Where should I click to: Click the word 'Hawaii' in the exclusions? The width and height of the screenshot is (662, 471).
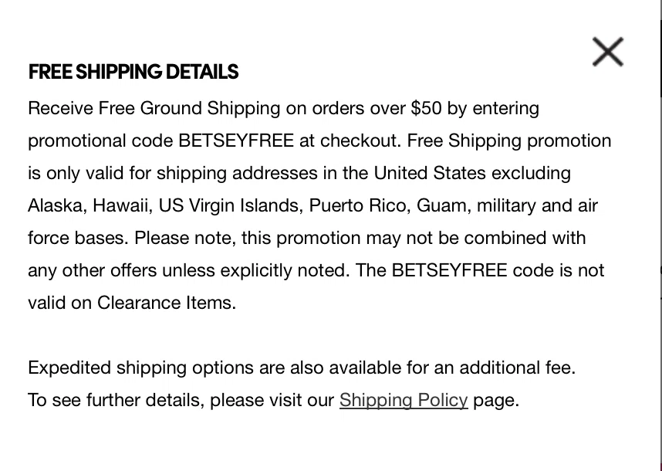[x=120, y=205]
